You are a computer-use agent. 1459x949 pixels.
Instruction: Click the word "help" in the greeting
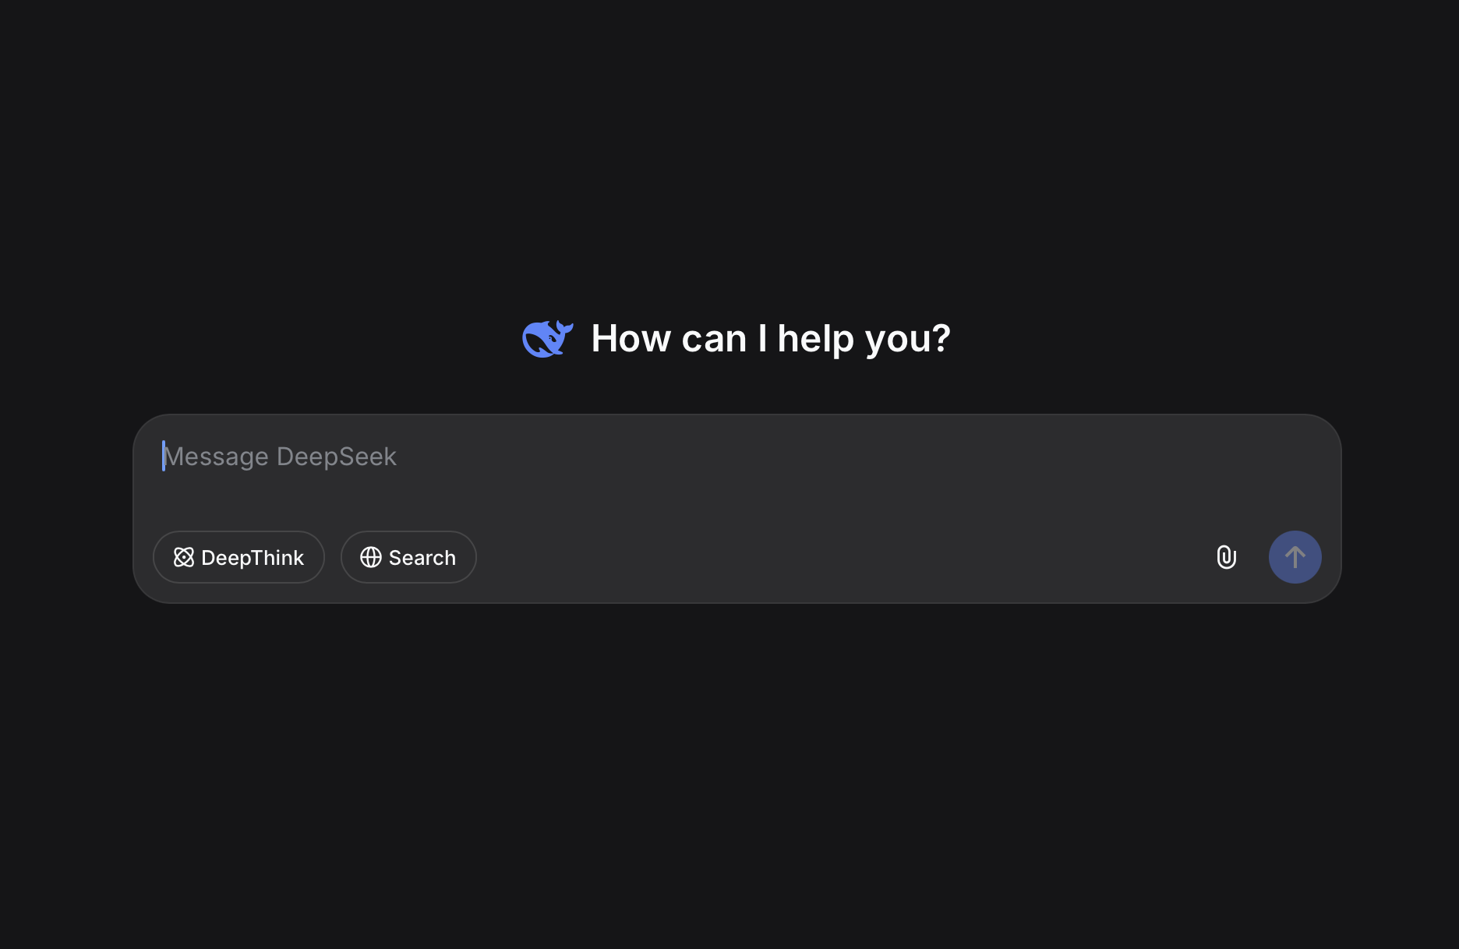coord(815,338)
